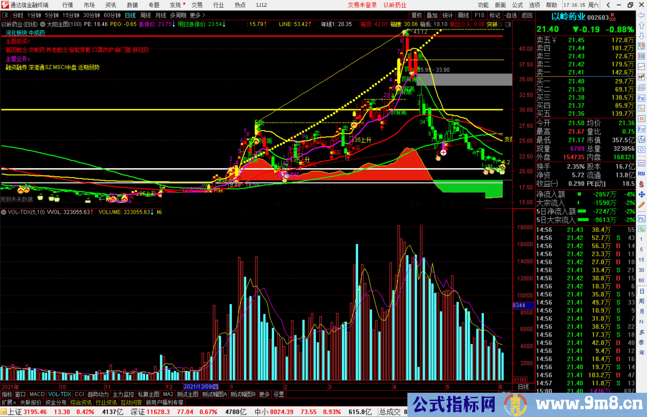Open the formula f(x) icon
Screen dimensions: 647x417
pos(641,139)
